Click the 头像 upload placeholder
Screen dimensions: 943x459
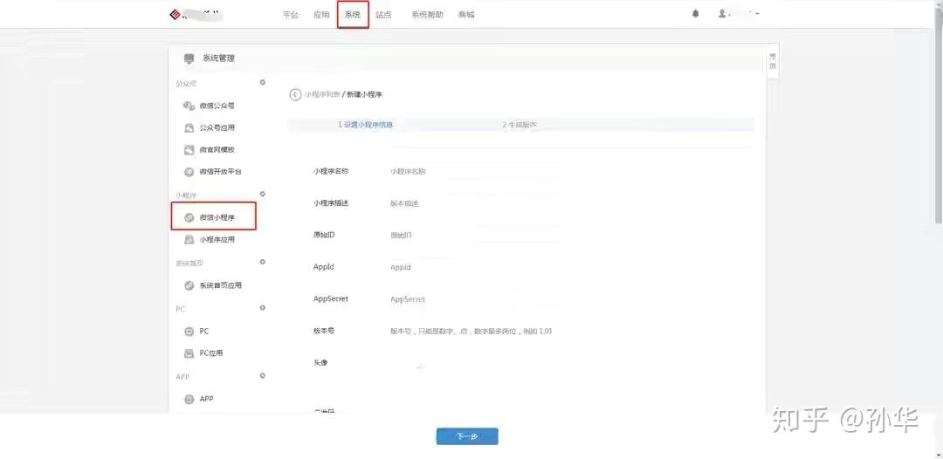coord(419,366)
